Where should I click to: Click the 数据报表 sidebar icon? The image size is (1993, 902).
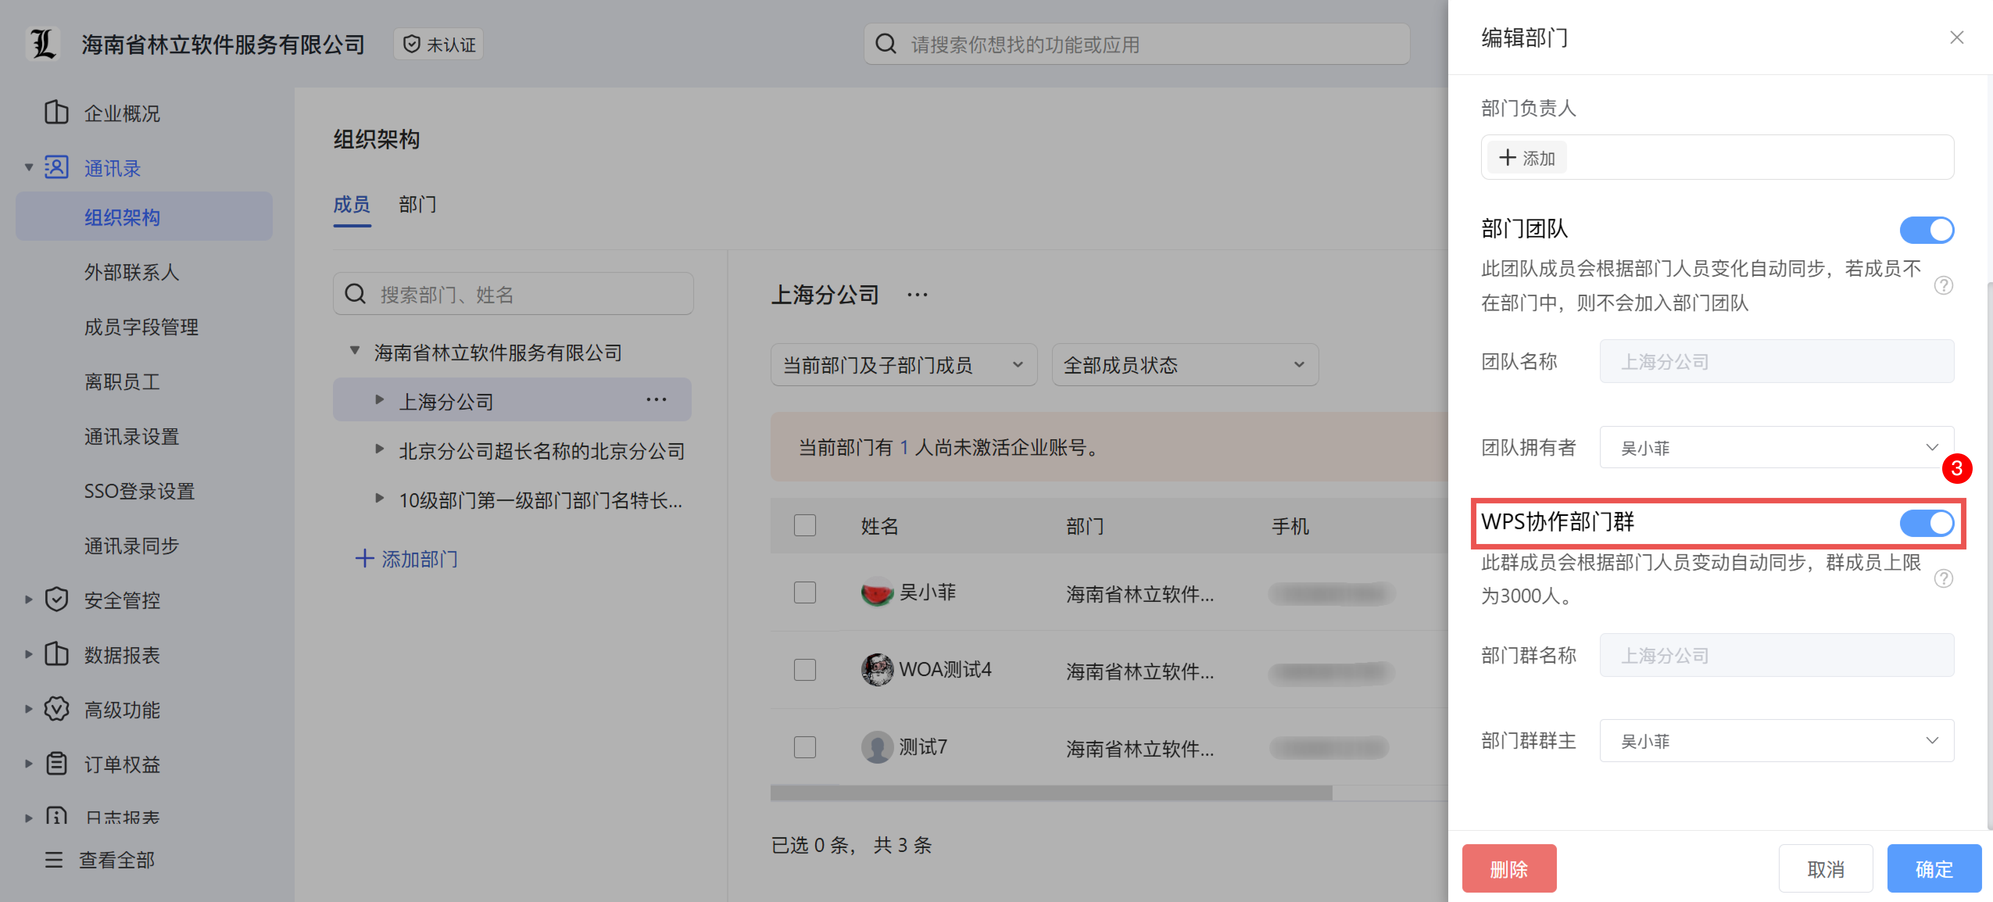tap(56, 654)
